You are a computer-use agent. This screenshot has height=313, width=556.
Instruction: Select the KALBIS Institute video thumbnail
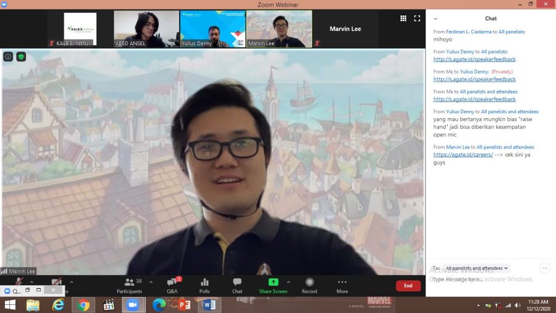[x=80, y=28]
